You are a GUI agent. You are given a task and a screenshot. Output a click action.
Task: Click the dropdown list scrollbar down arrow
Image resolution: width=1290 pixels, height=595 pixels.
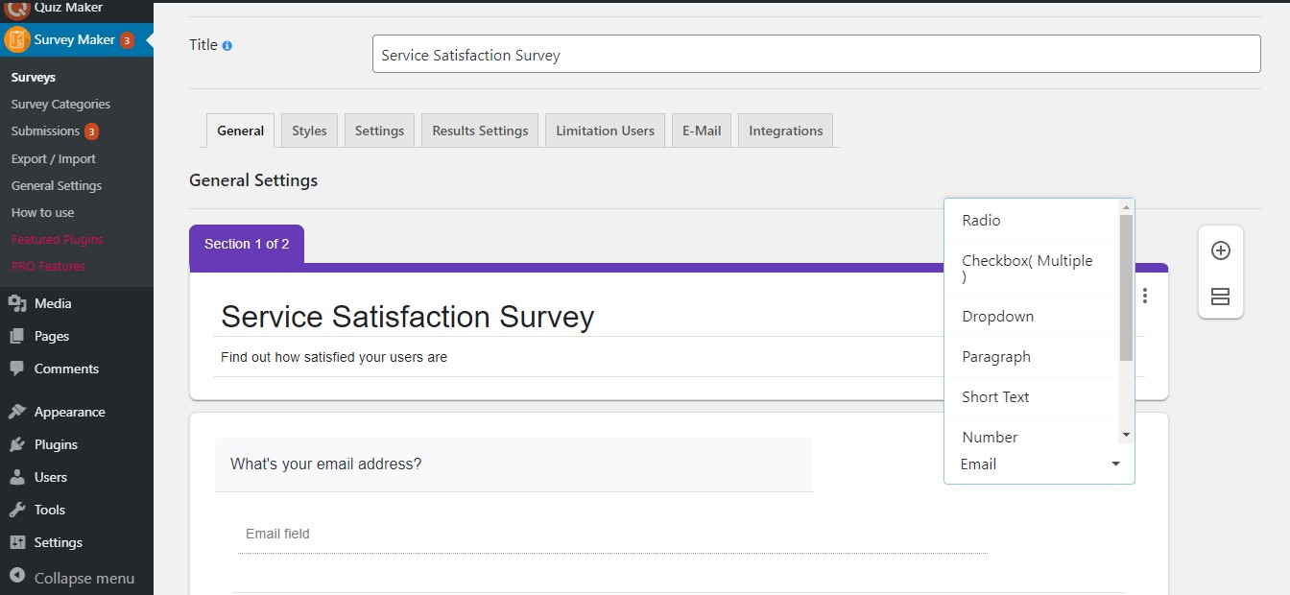(x=1127, y=436)
